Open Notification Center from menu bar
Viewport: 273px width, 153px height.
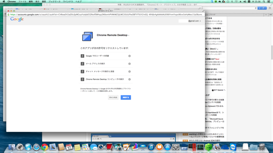click(269, 1)
